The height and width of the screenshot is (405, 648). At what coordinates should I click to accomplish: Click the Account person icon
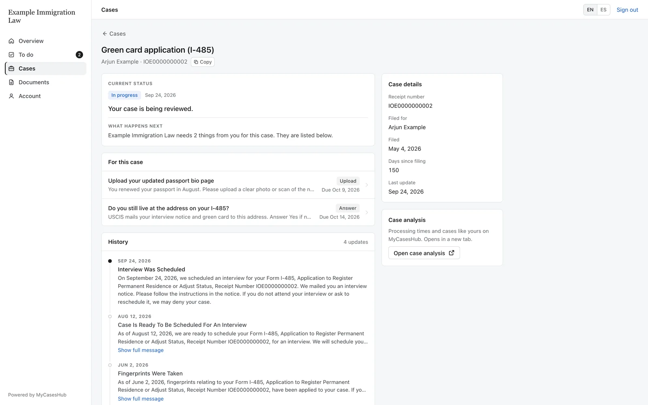coord(11,96)
